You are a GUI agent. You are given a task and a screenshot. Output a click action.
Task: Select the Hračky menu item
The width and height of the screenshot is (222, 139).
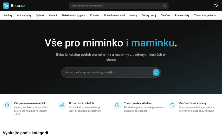point(133,15)
